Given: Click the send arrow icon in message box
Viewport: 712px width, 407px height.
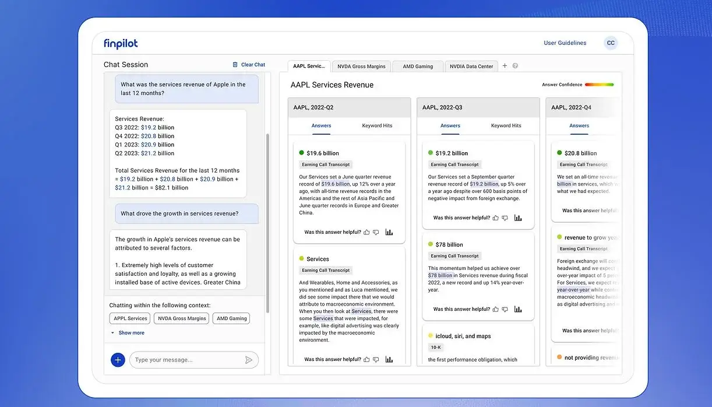Looking at the screenshot, I should tap(249, 360).
